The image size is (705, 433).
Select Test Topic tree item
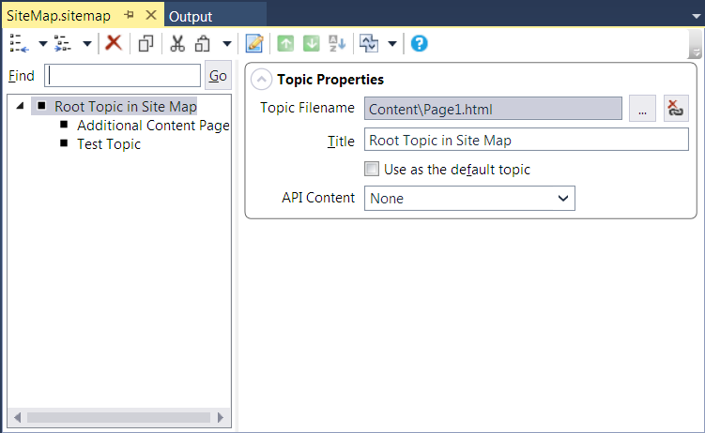[x=109, y=144]
